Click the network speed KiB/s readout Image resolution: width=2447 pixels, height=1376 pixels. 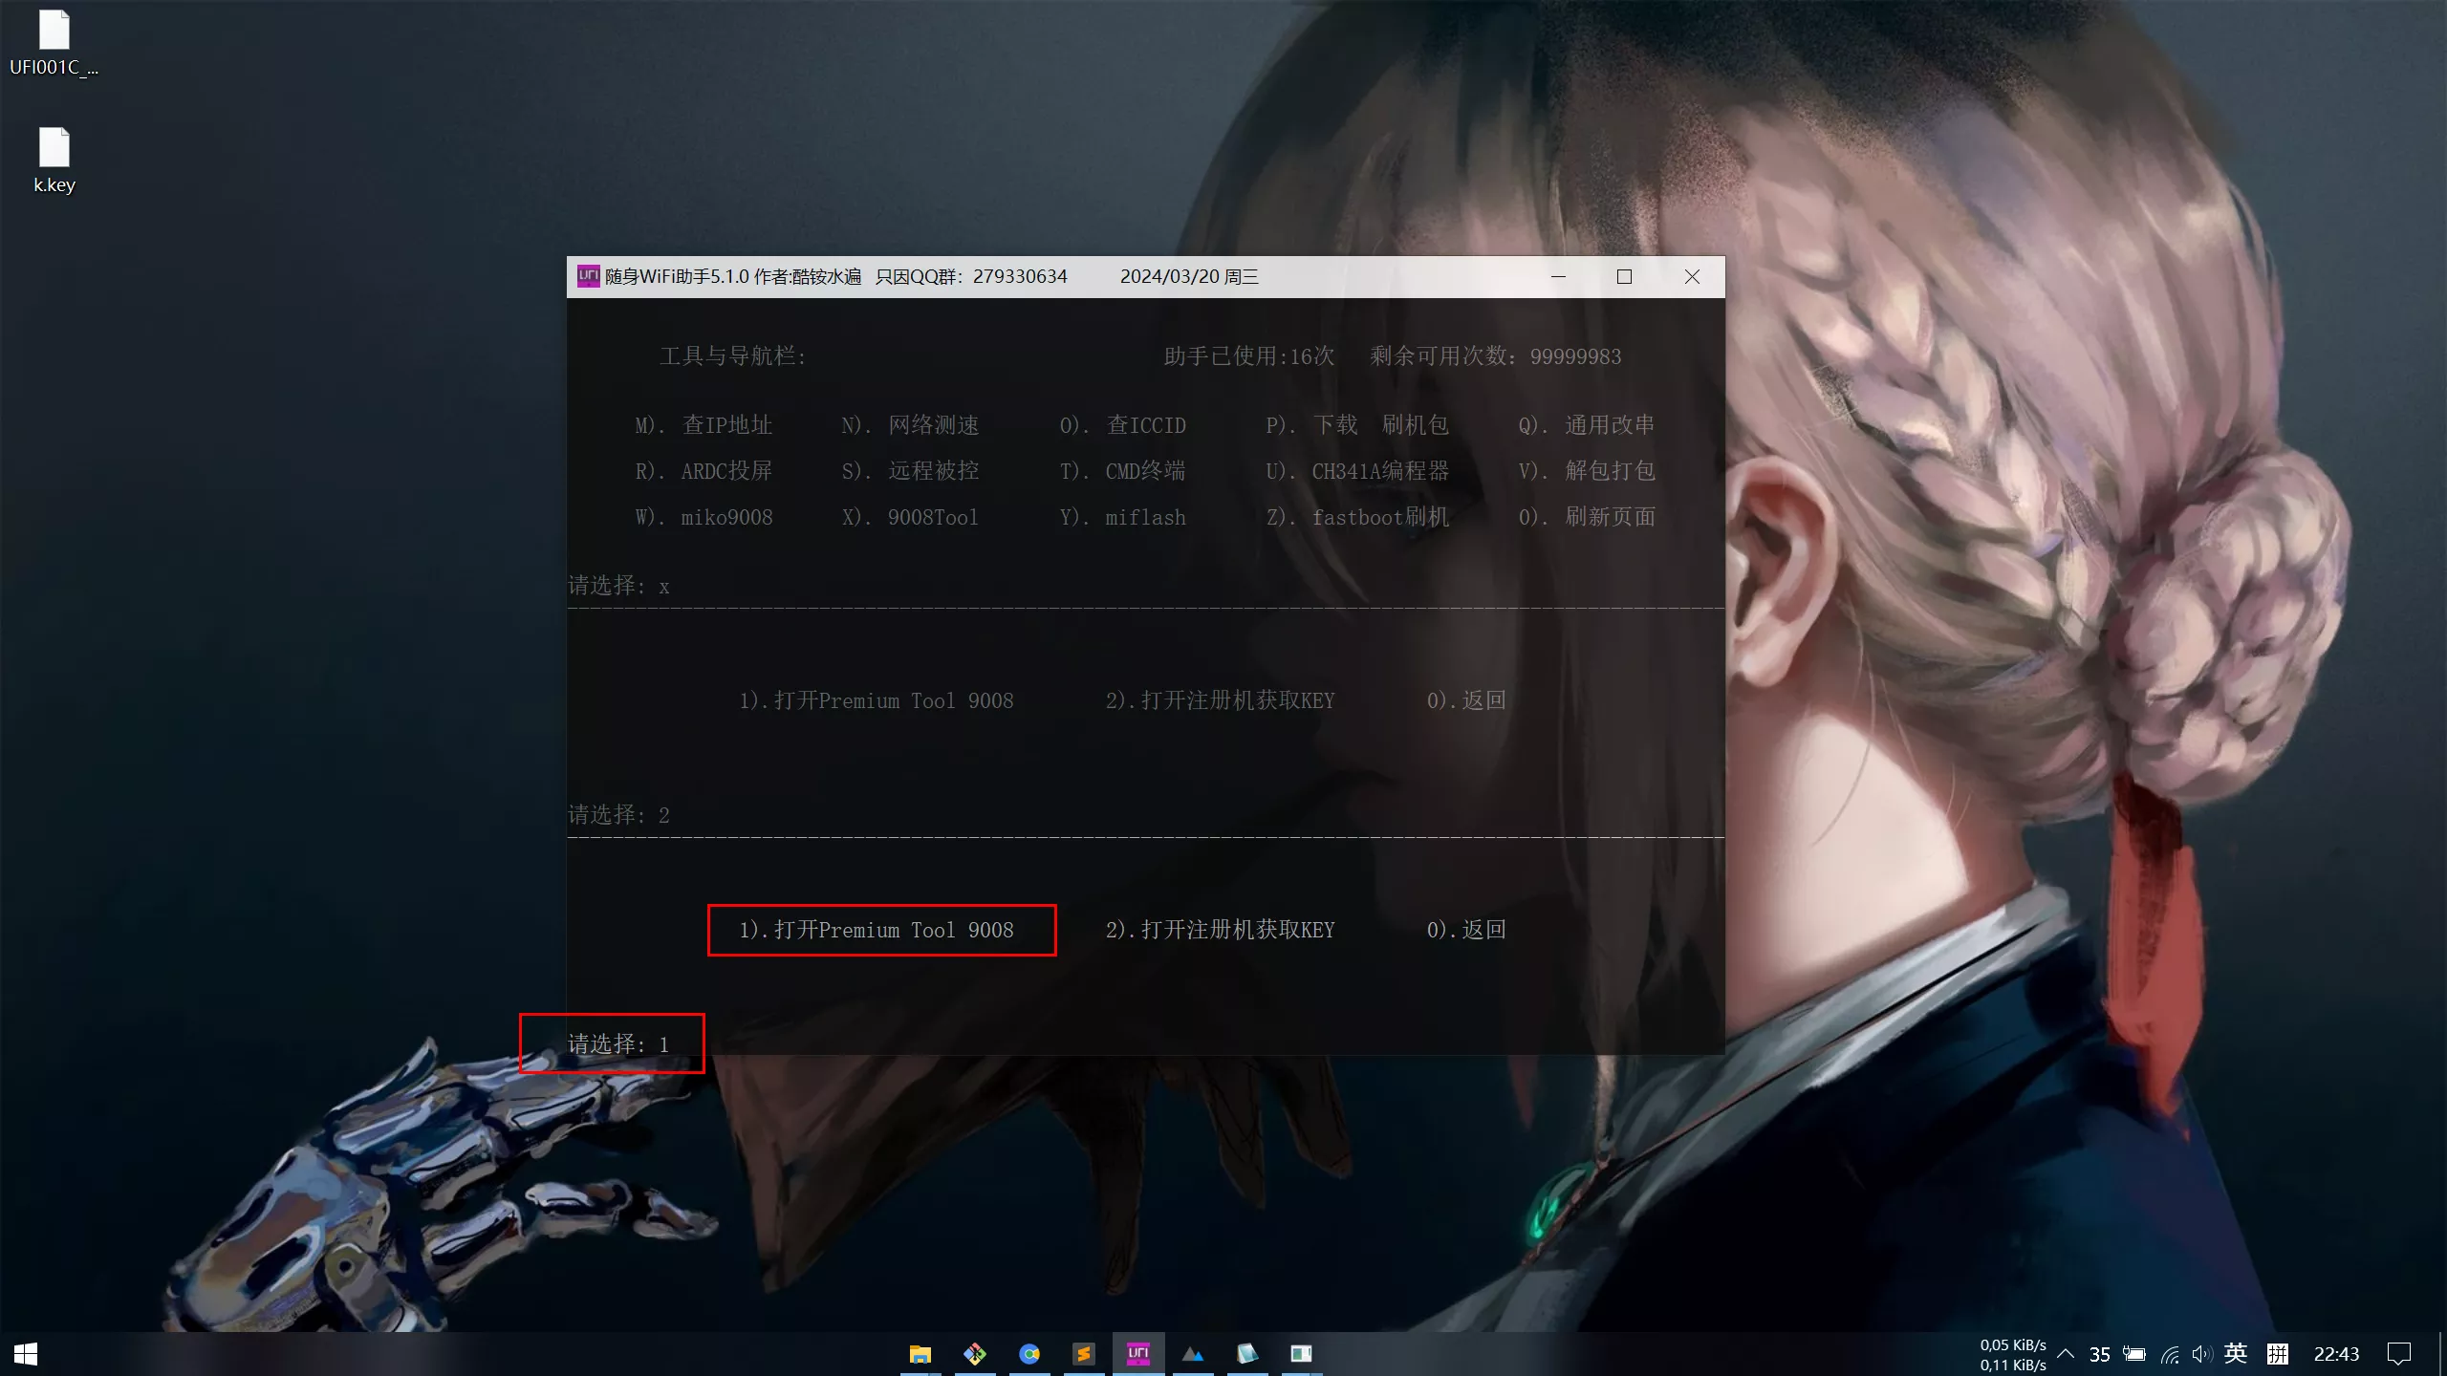pyautogui.click(x=2013, y=1355)
